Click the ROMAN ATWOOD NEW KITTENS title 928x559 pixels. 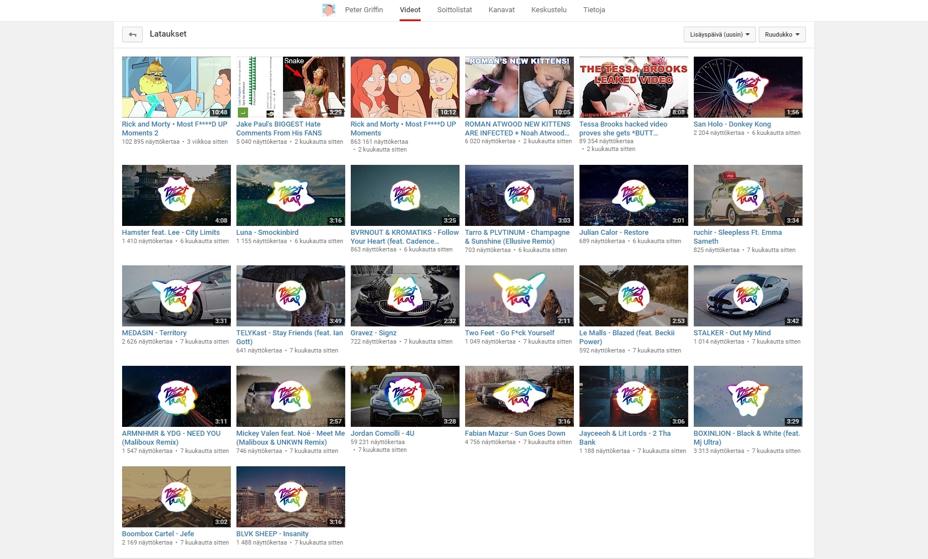(x=518, y=129)
